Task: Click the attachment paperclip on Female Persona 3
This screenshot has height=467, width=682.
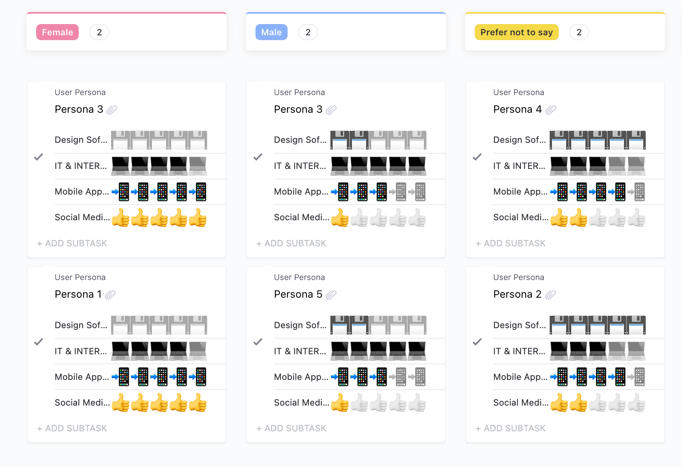Action: (112, 110)
